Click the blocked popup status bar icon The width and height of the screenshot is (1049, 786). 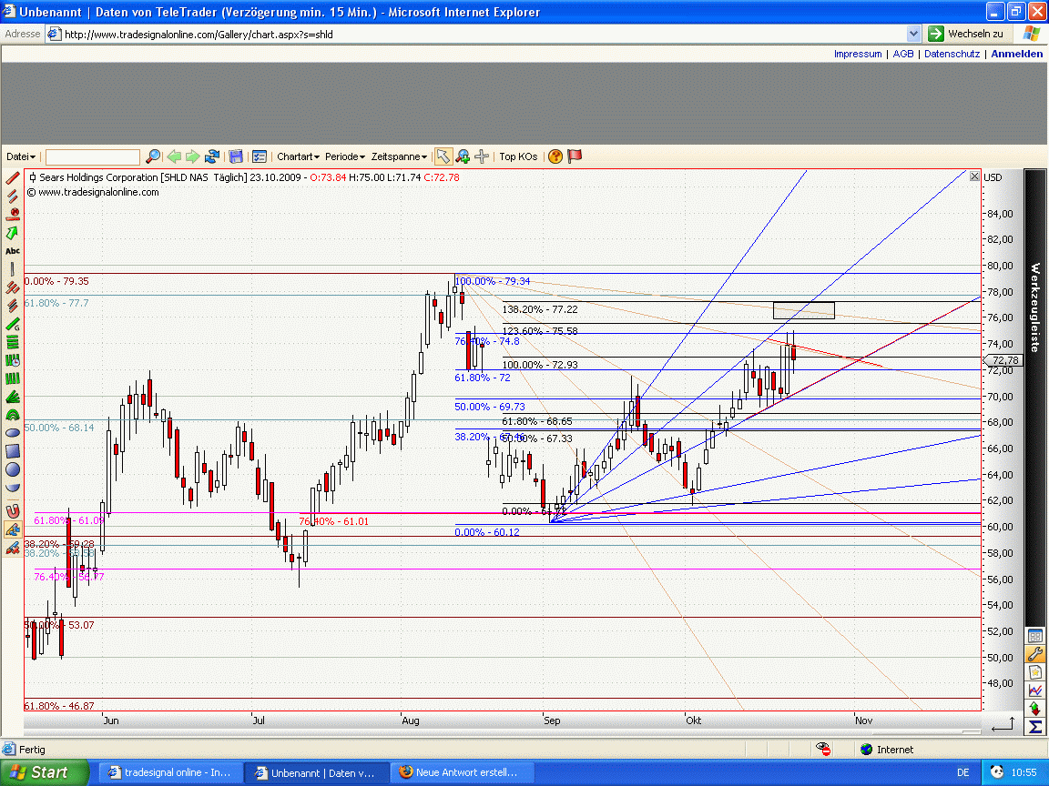pyautogui.click(x=823, y=750)
